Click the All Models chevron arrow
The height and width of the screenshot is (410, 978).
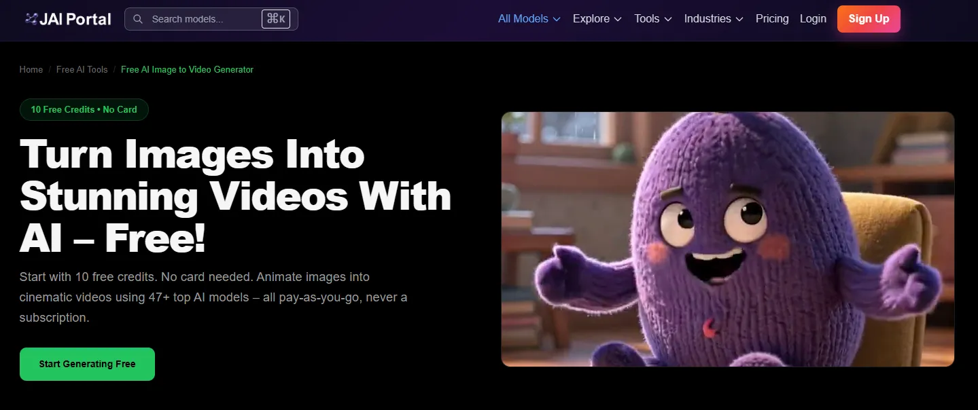coord(557,19)
